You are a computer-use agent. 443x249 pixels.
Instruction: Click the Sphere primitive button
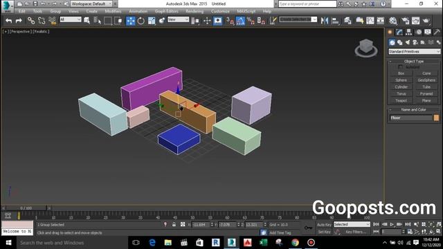coord(401,80)
